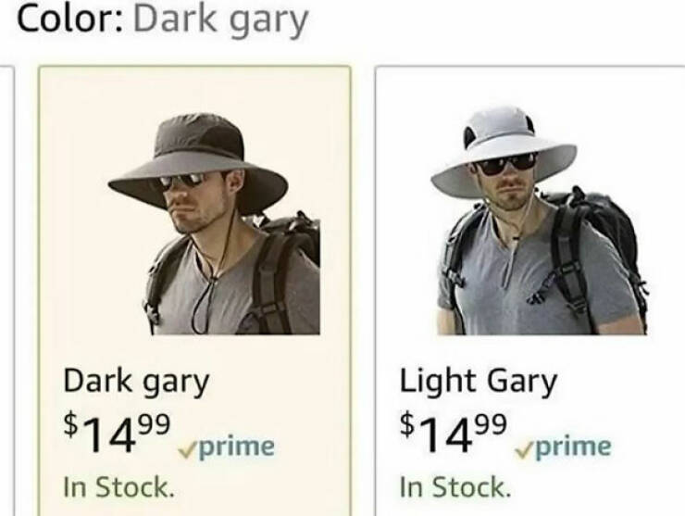This screenshot has width=685, height=516.
Task: Click the Light Gary swatch label
Action: click(x=479, y=382)
